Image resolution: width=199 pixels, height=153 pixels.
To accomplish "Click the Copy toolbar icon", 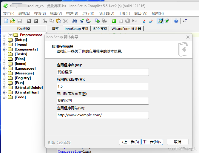I will [52, 21].
